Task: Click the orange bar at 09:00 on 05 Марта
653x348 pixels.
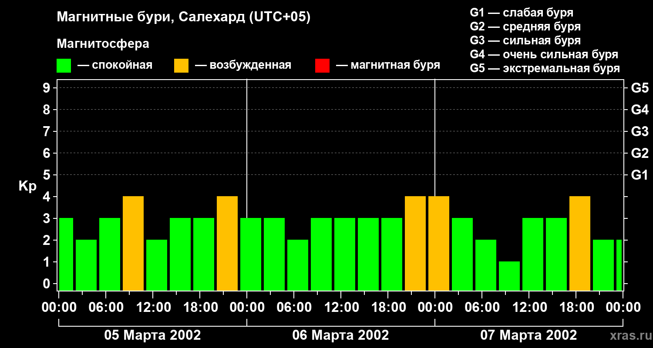Action: click(x=133, y=243)
